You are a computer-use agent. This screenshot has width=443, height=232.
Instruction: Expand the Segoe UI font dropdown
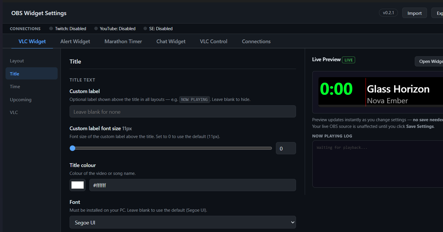click(183, 222)
